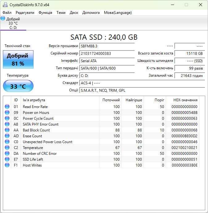Click the total hours value 21643 годин
The image size is (208, 213).
coord(189,75)
